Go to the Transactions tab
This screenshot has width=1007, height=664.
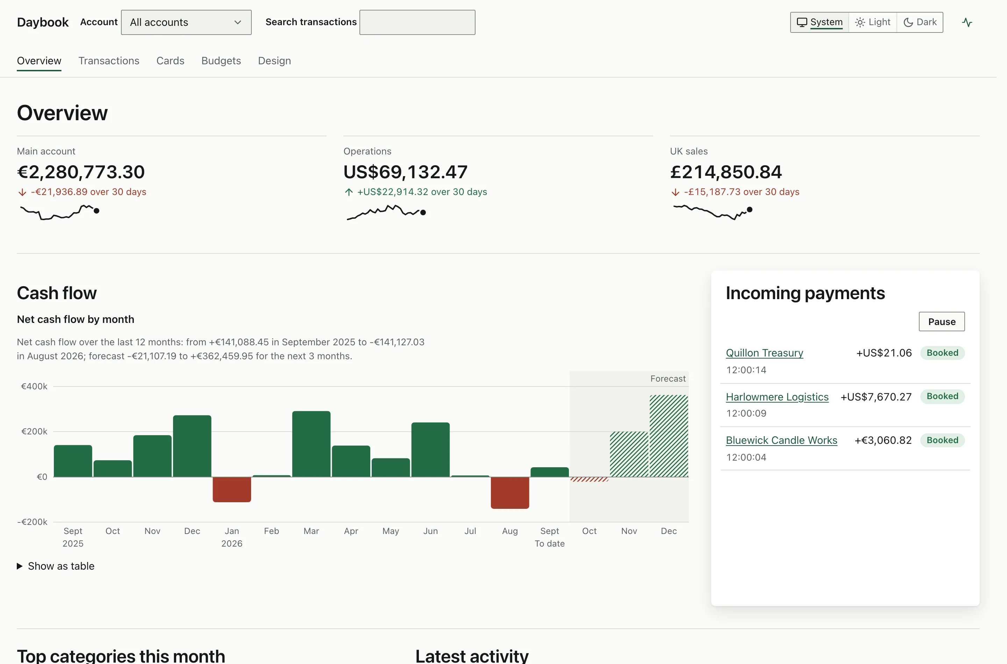(x=109, y=60)
